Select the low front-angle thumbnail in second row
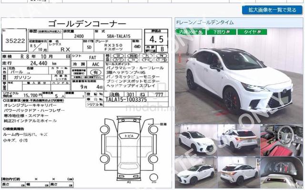The image size is (305, 190). 196,172
